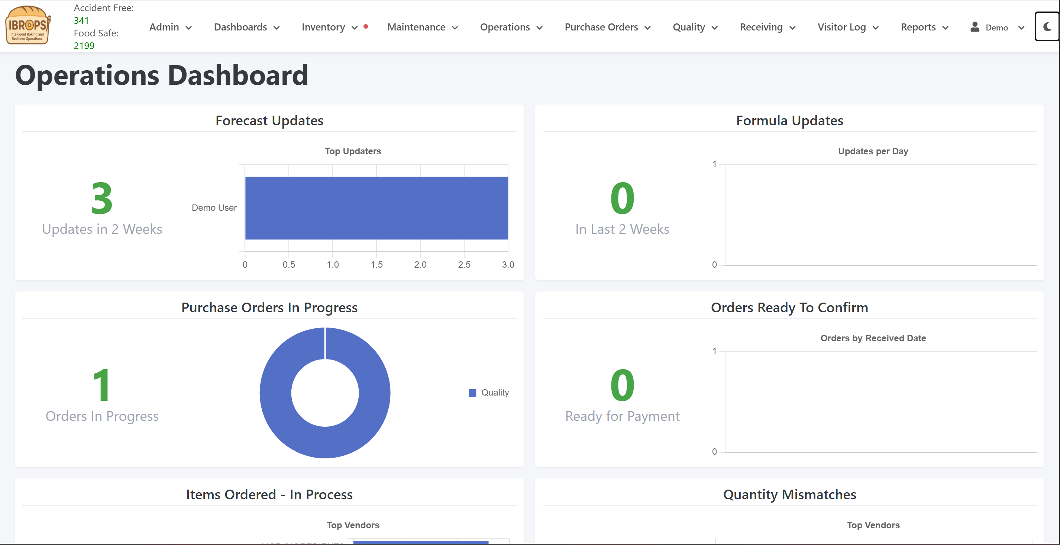Expand the Receiving dropdown chevron
This screenshot has width=1060, height=545.
tap(792, 28)
